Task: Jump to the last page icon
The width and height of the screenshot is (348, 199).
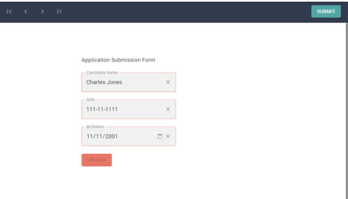Action: pos(59,12)
